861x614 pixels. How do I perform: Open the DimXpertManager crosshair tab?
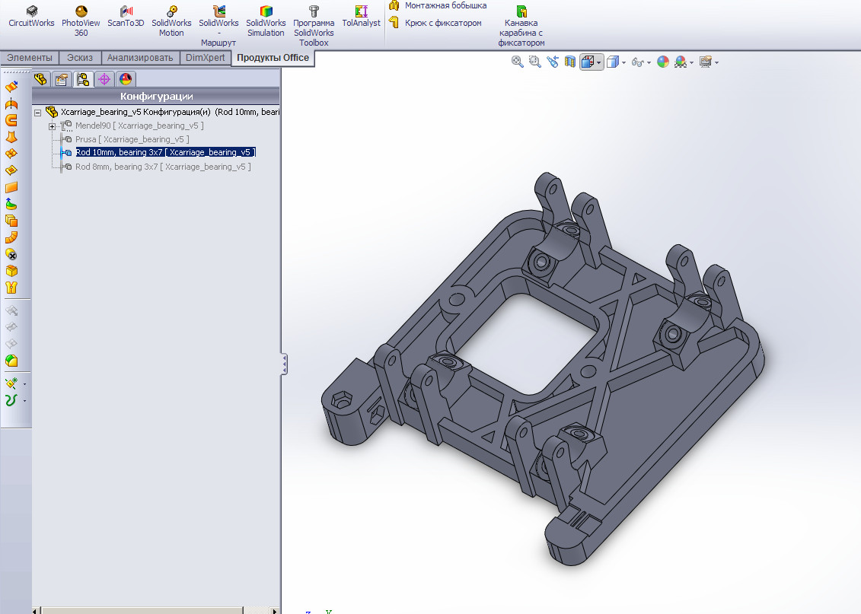(x=104, y=79)
